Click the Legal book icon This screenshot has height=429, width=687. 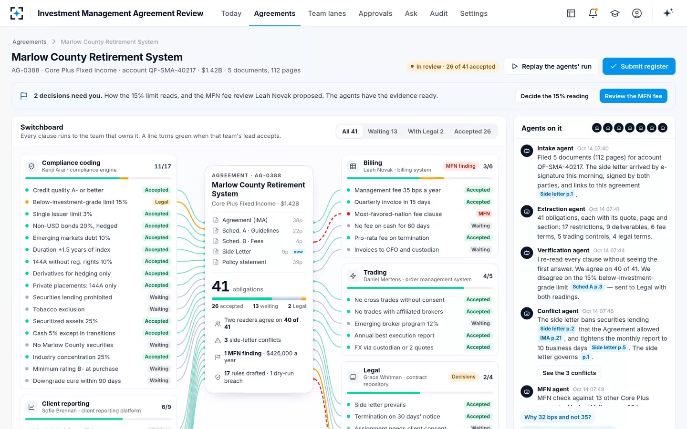pyautogui.click(x=353, y=377)
